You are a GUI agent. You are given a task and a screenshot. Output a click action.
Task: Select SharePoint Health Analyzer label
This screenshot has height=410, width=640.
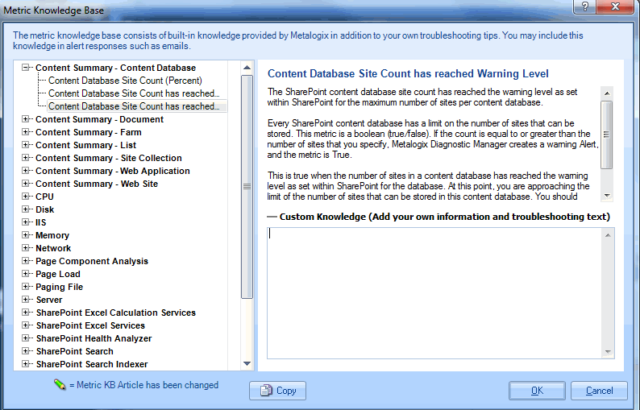94,338
